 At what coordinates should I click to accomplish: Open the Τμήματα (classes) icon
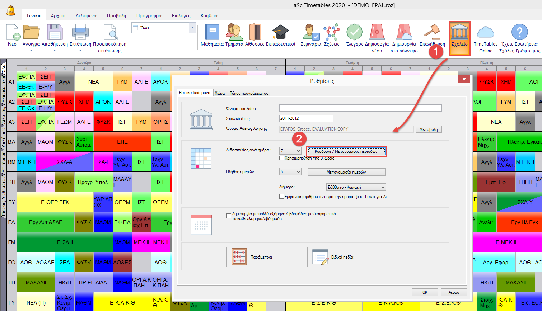coord(234,33)
